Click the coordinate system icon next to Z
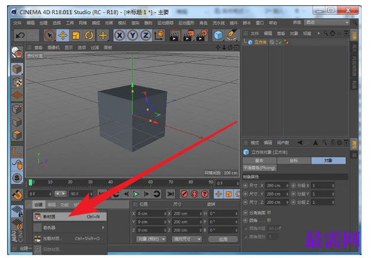The image size is (371, 258). pyautogui.click(x=160, y=35)
